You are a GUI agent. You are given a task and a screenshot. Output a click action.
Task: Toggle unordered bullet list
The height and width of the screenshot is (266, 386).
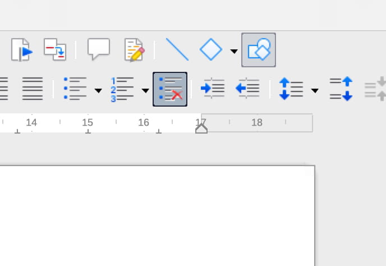75,89
